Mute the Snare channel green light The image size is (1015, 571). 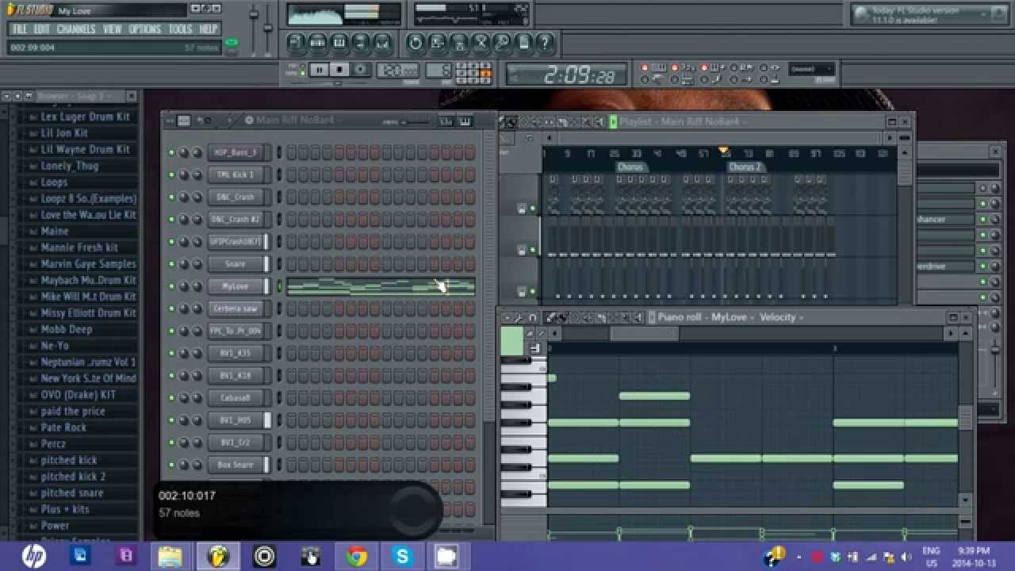[x=171, y=264]
